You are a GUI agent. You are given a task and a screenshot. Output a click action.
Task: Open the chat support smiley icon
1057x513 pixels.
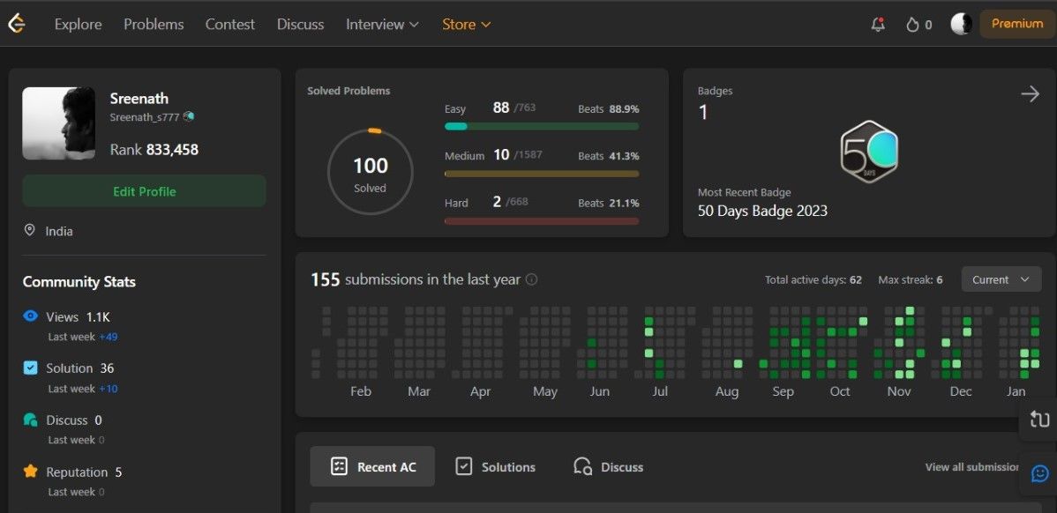pyautogui.click(x=1039, y=473)
